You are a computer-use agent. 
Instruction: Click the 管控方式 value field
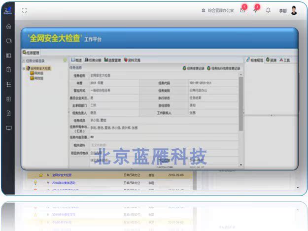pyautogui.click(x=114, y=90)
